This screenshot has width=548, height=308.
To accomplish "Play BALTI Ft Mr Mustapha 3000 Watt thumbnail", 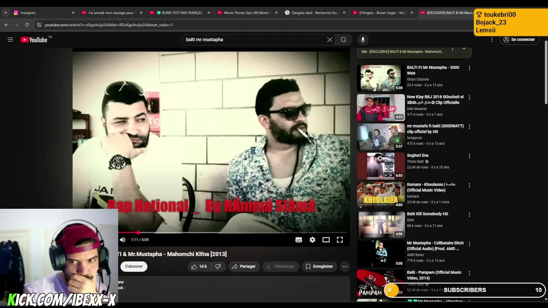I will [x=381, y=78].
